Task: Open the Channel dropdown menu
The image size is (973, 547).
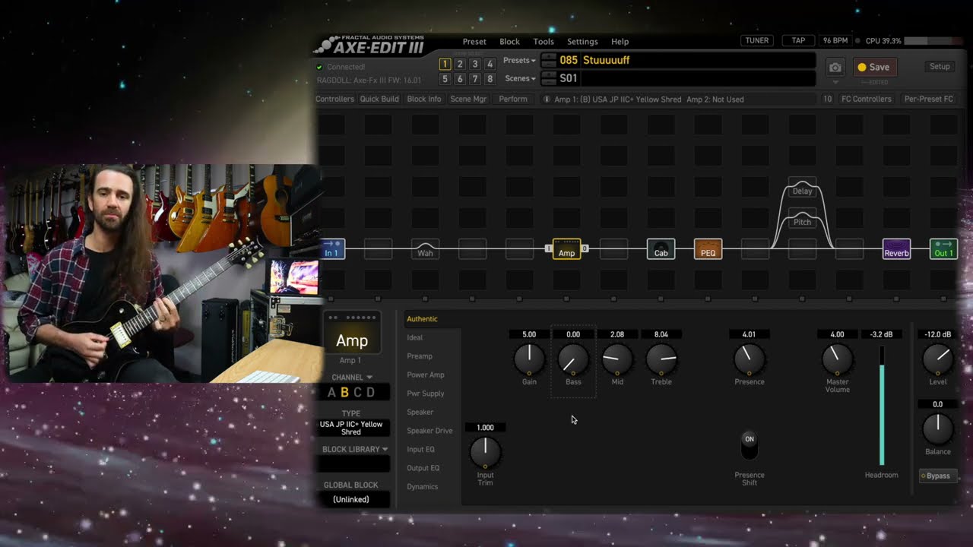Action: pyautogui.click(x=351, y=378)
